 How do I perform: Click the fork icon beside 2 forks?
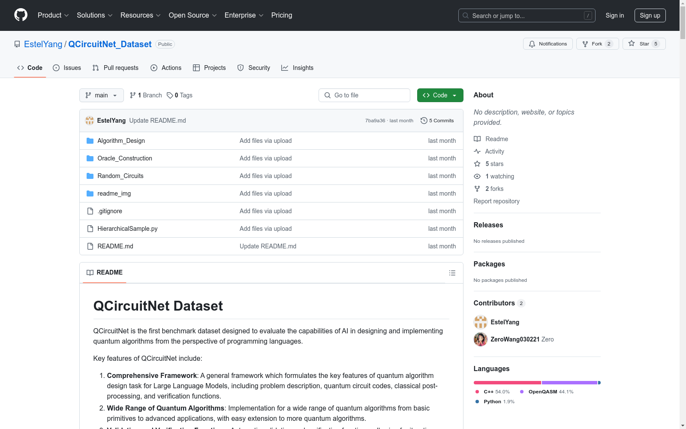(x=477, y=189)
